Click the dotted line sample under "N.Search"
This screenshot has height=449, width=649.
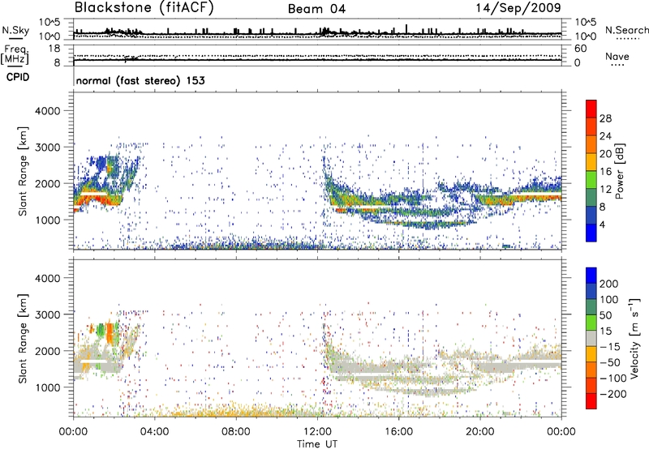627,38
